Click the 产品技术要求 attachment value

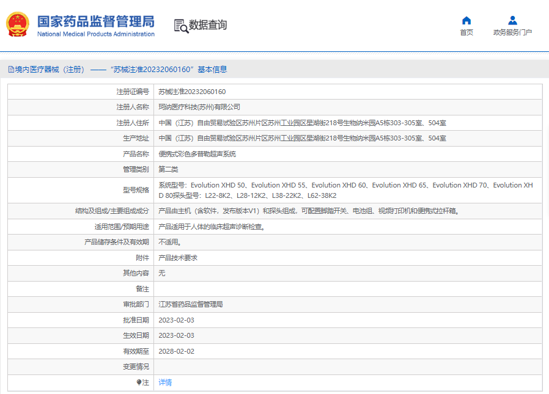pyautogui.click(x=178, y=258)
